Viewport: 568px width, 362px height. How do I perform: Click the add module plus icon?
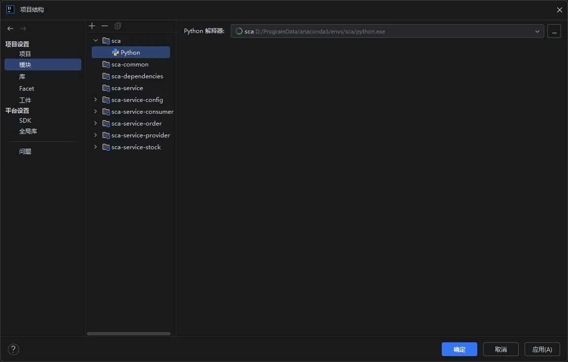[92, 26]
